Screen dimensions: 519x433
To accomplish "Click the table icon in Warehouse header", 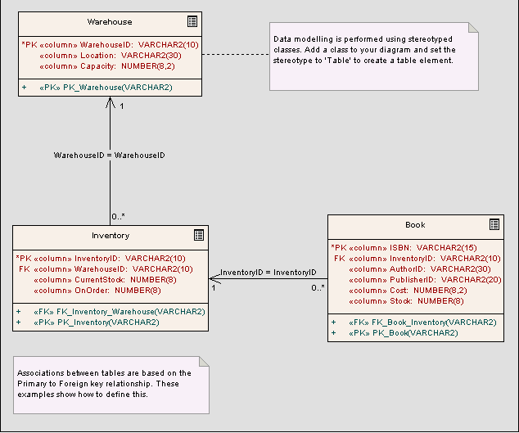I will (192, 22).
